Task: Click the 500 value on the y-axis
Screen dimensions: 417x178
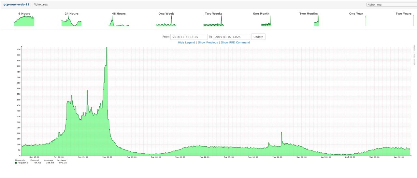Action: tap(19, 100)
